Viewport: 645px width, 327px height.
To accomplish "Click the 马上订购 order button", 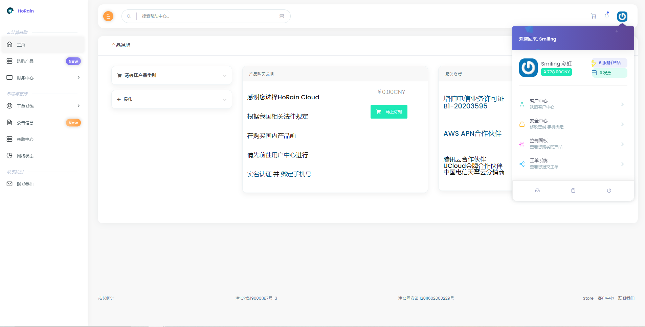I will (x=389, y=112).
